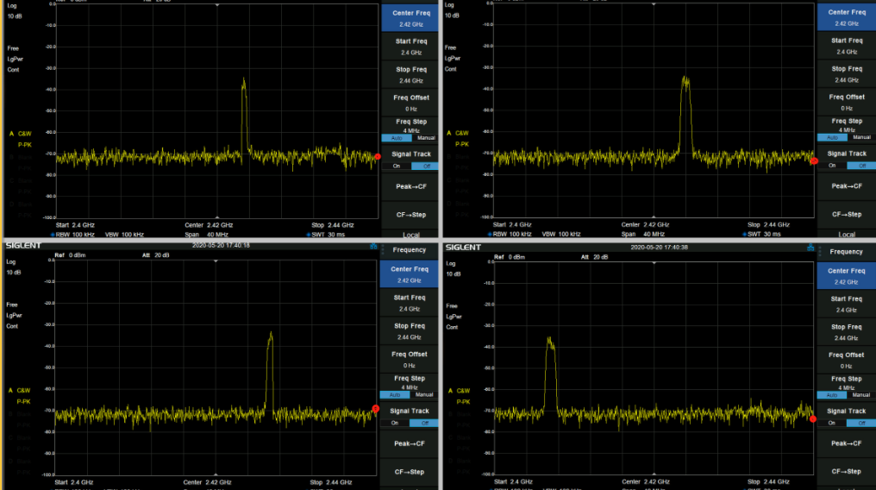Click Ref 0 dBm readout in 17:40:18 analyzer

[70, 255]
